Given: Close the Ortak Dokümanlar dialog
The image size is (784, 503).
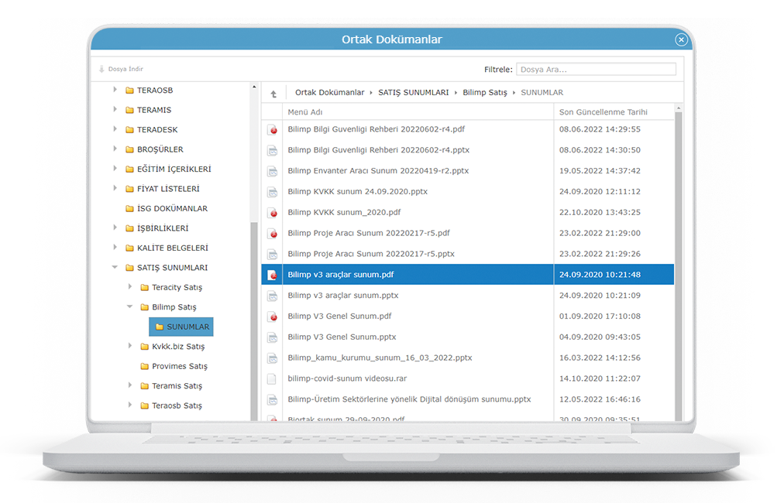Looking at the screenshot, I should pos(681,40).
